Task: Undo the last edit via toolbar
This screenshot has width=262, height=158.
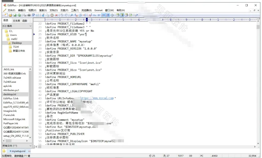Action: [x=62, y=15]
